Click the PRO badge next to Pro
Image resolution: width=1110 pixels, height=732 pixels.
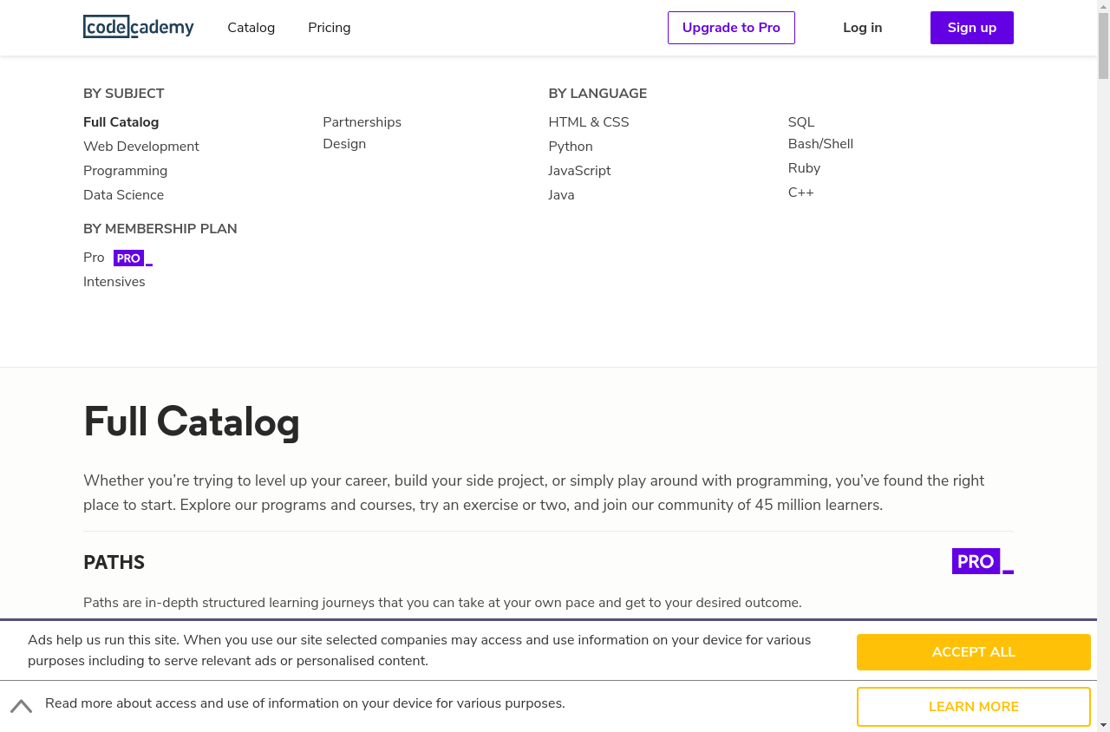click(132, 258)
